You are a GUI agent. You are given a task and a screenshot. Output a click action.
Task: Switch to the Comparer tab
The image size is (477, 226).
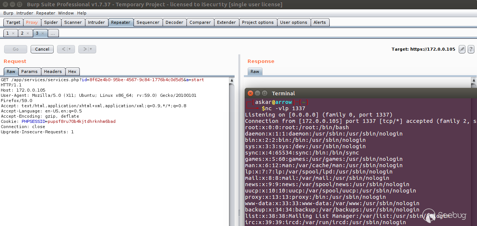click(200, 22)
